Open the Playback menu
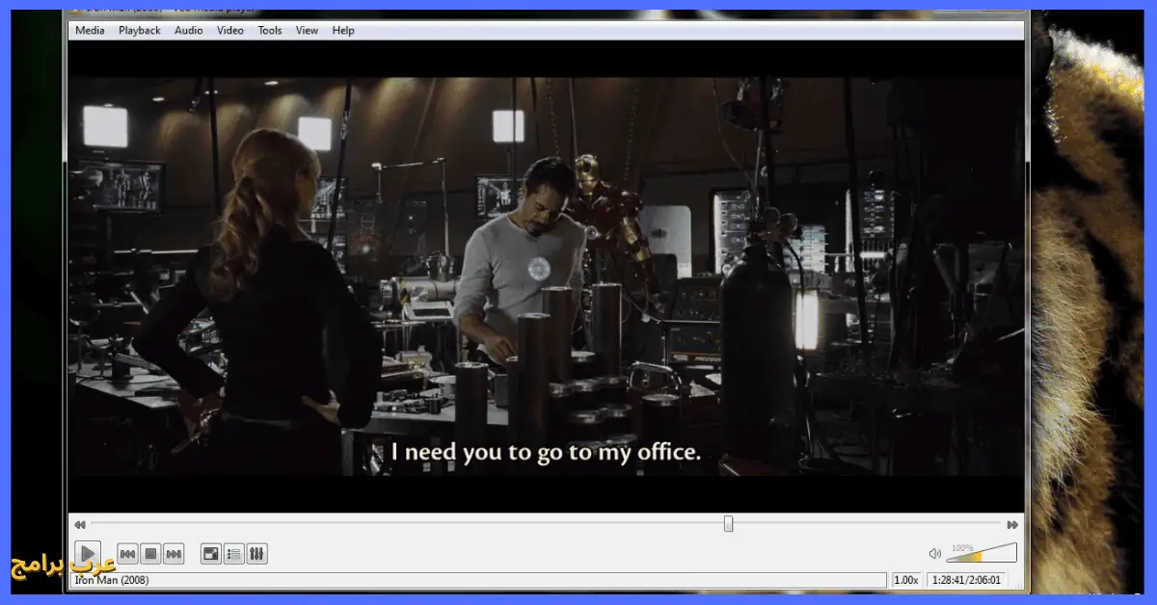This screenshot has height=605, width=1157. [x=140, y=31]
